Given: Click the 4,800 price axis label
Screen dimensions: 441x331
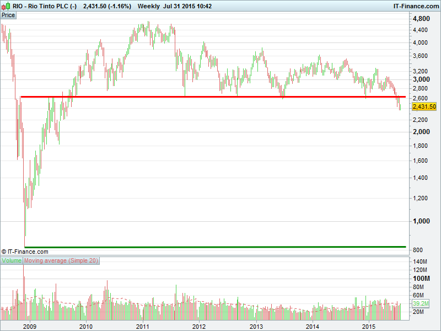Looking at the screenshot, I should coord(421,19).
